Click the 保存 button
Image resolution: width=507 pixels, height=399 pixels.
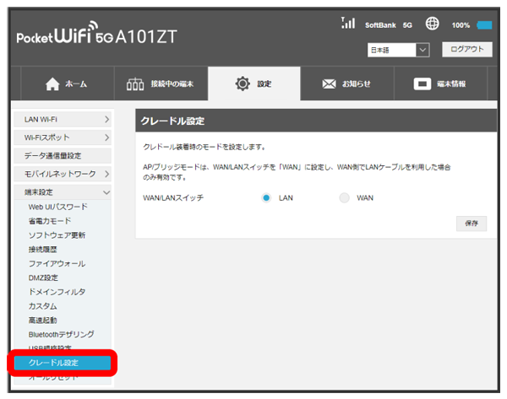coord(471,224)
